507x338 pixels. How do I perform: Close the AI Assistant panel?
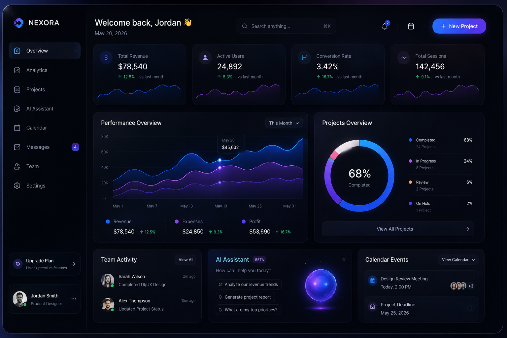tap(344, 259)
